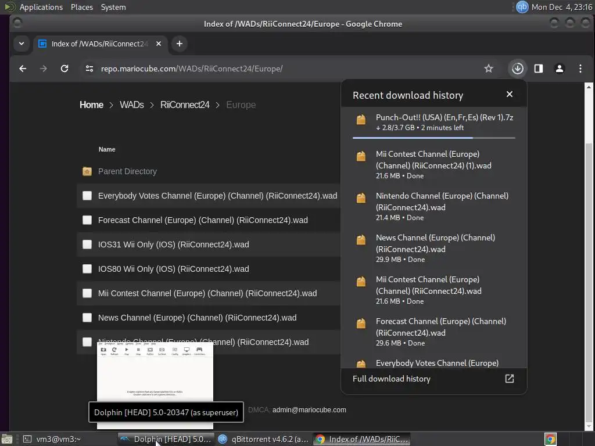
Task: Click show desktop icon in bottom panel
Action: coord(7,439)
